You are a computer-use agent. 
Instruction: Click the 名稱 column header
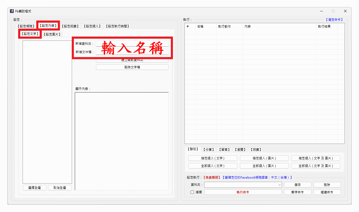[206, 27]
